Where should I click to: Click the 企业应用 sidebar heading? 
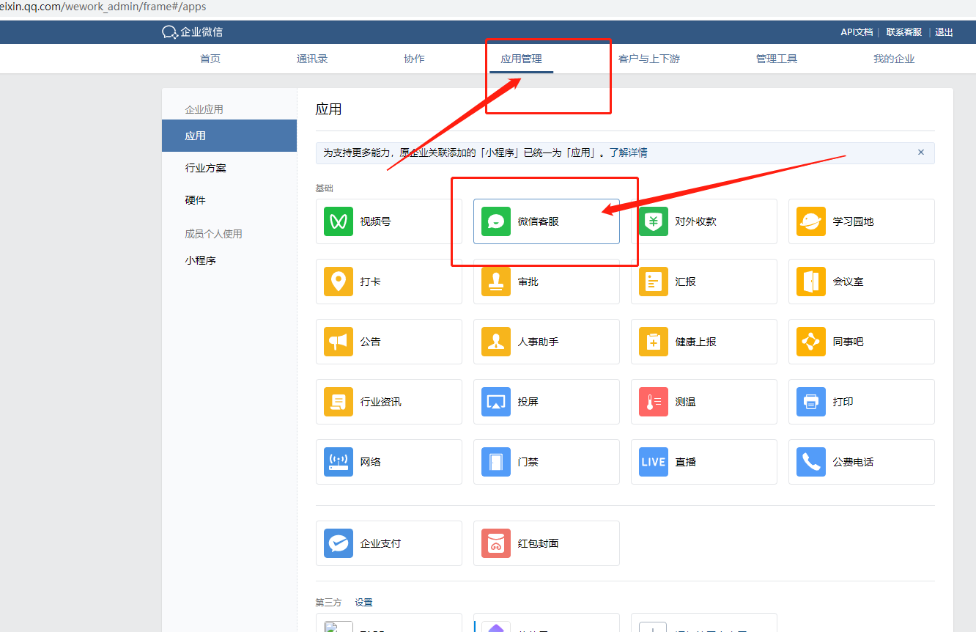pyautogui.click(x=204, y=109)
